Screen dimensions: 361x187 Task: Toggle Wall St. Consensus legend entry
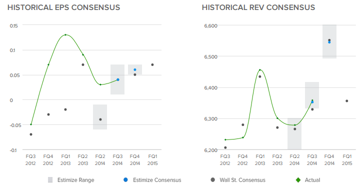tap(238, 180)
